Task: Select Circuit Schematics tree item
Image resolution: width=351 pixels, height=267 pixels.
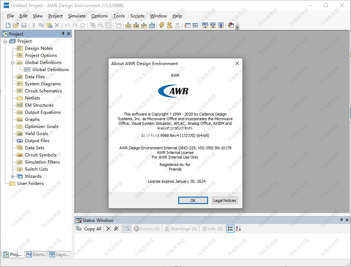Action: (43, 91)
